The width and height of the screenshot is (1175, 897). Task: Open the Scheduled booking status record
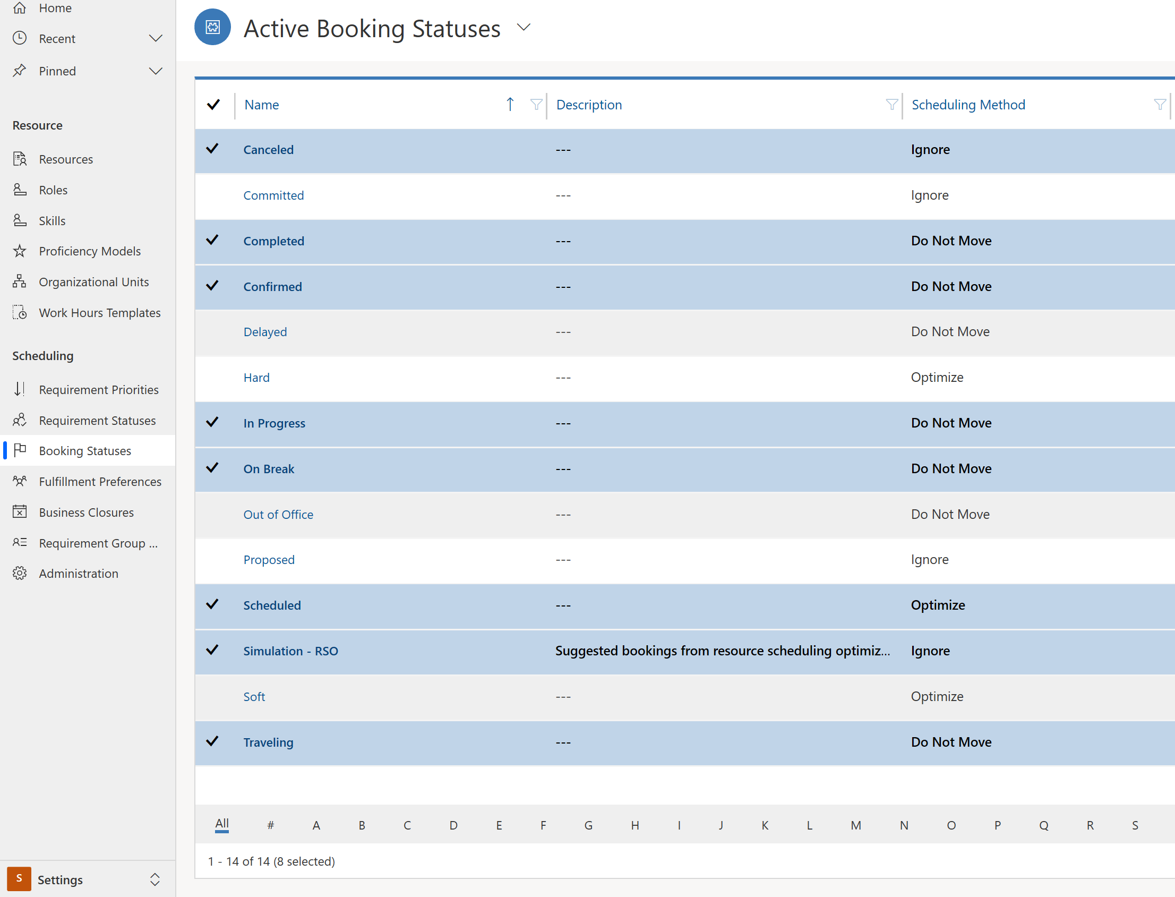[271, 605]
